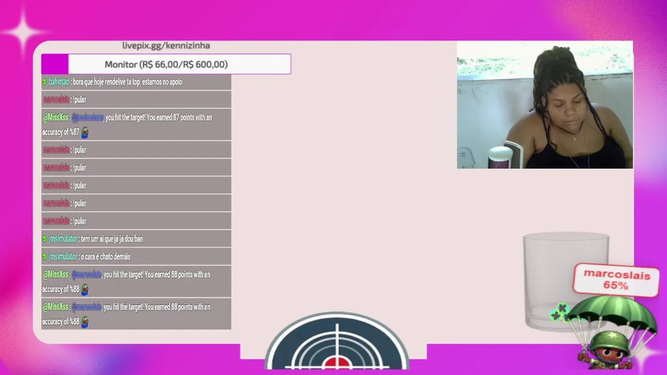This screenshot has height=375, width=667.
Task: Select the webcam video feed
Action: point(545,105)
